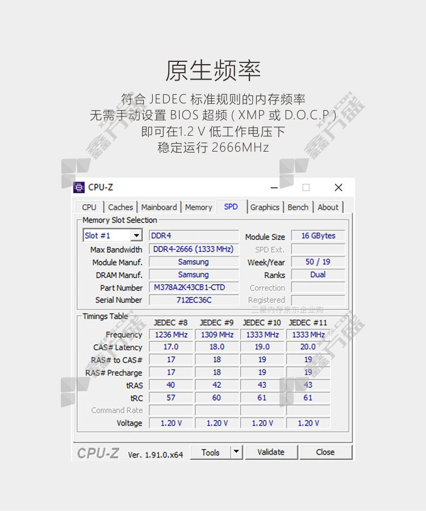Image resolution: width=426 pixels, height=511 pixels.
Task: Select the DDR4 memory type field
Action: 194,236
